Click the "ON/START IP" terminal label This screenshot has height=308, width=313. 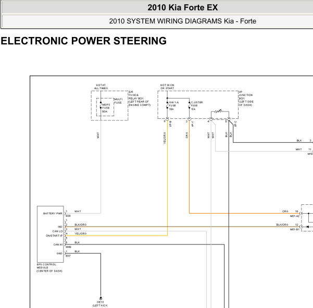point(54,236)
